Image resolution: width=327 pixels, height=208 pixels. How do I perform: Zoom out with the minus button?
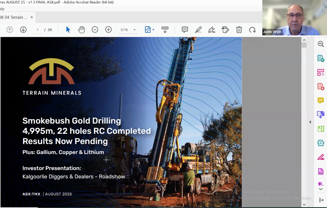[95, 30]
